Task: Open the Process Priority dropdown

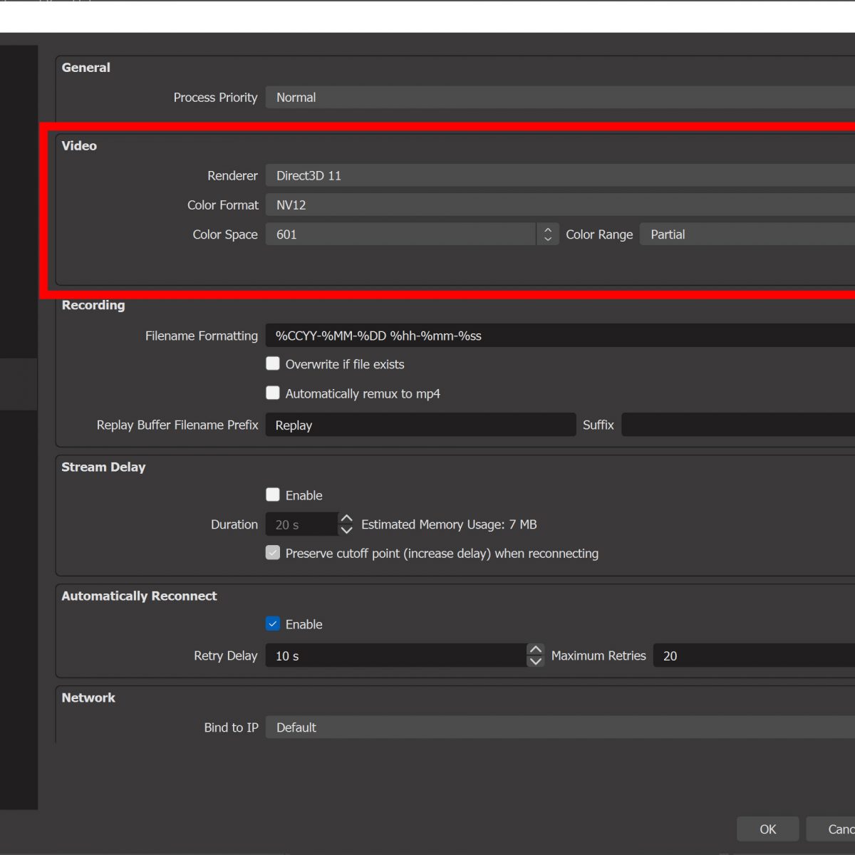Action: tap(559, 98)
